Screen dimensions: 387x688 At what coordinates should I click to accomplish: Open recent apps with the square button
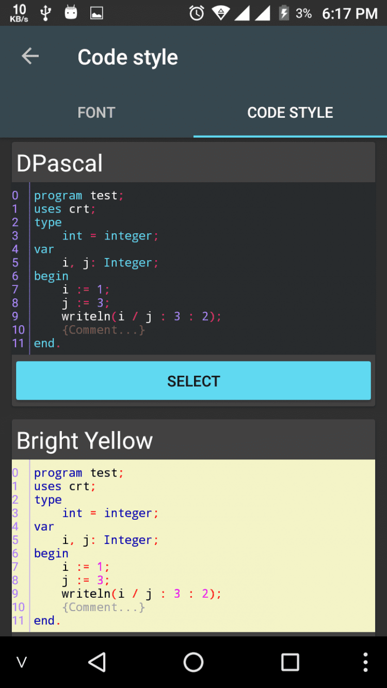coord(290,662)
